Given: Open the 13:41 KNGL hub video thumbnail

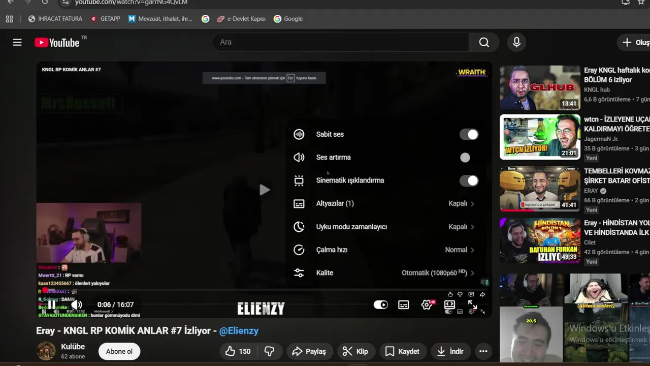Looking at the screenshot, I should point(540,87).
